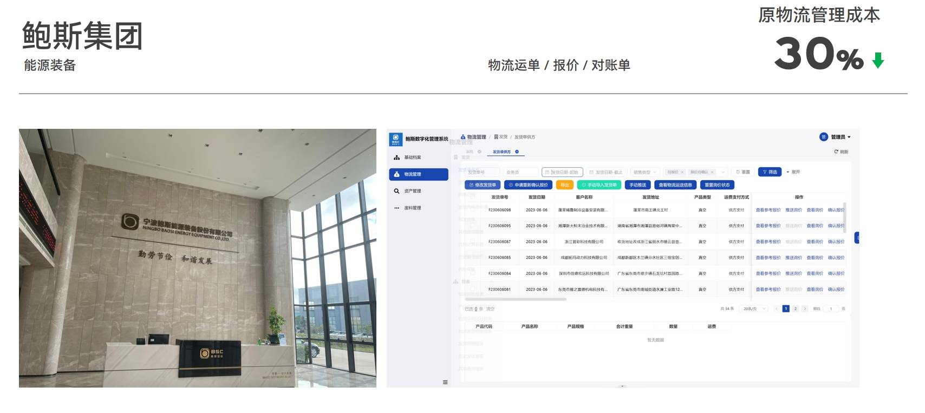Click the 发货单号 column header
This screenshot has height=413, width=925.
tap(499, 197)
